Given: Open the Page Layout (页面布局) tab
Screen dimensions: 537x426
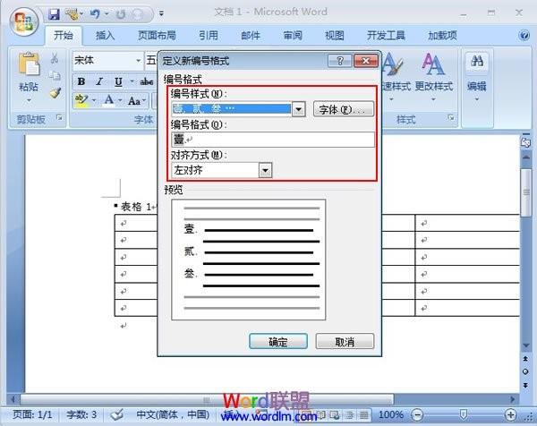Looking at the screenshot, I should pyautogui.click(x=156, y=36).
